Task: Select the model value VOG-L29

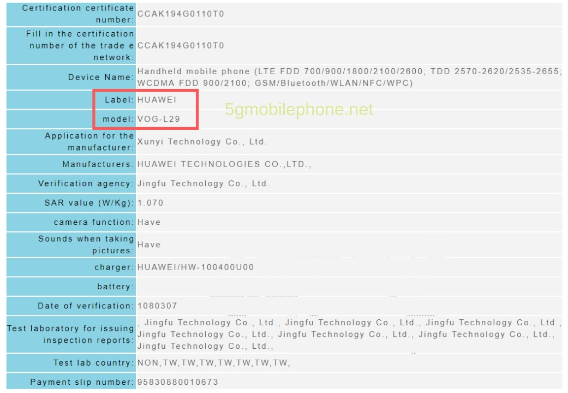Action: (158, 119)
